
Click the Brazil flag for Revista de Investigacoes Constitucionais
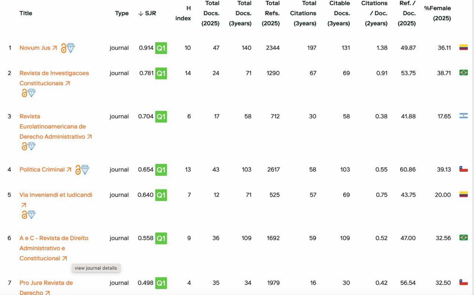[463, 73]
